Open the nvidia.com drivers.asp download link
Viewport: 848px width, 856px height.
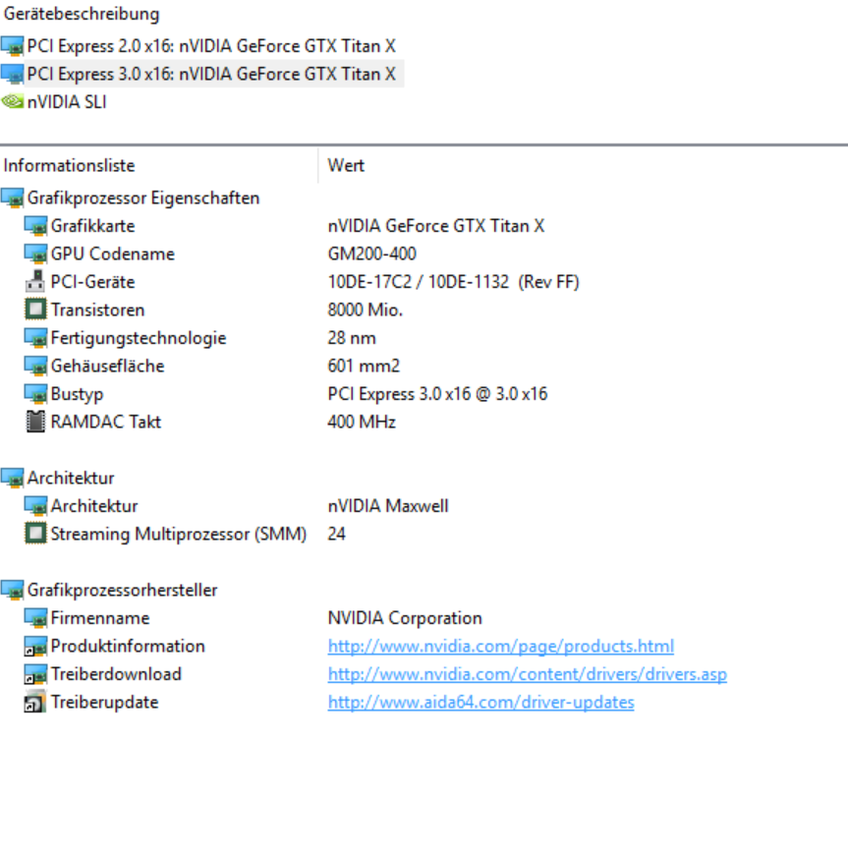coord(527,674)
